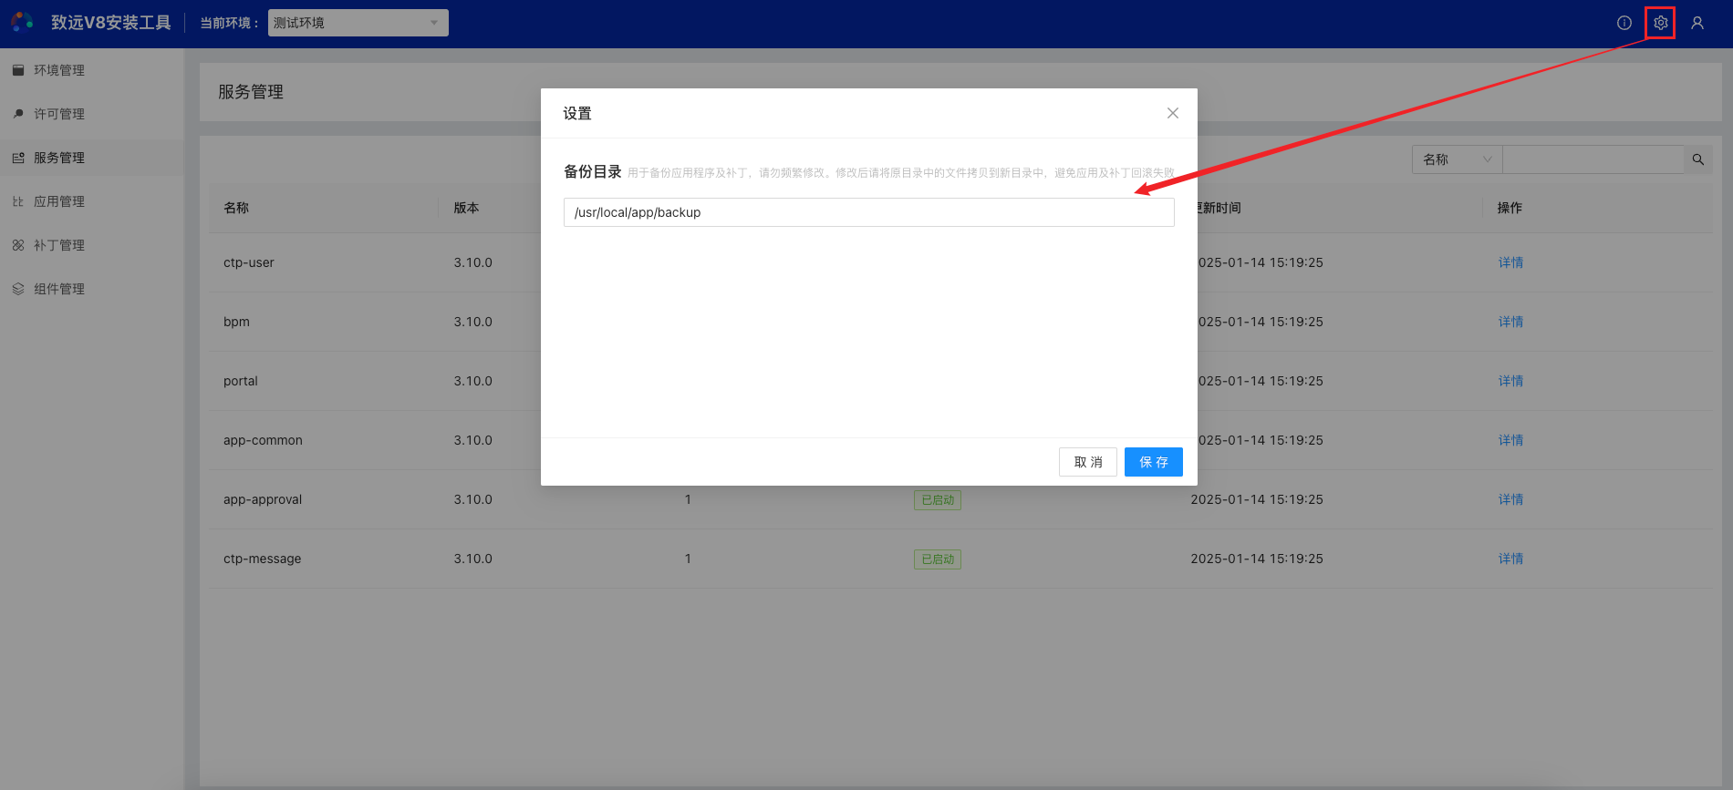Viewport: 1733px width, 790px height.
Task: Open the 当前环境 dropdown showing 测试环境
Action: click(x=358, y=23)
